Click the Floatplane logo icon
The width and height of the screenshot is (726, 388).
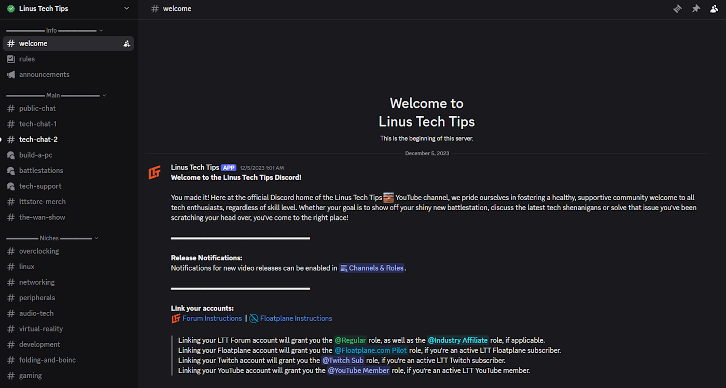(254, 318)
